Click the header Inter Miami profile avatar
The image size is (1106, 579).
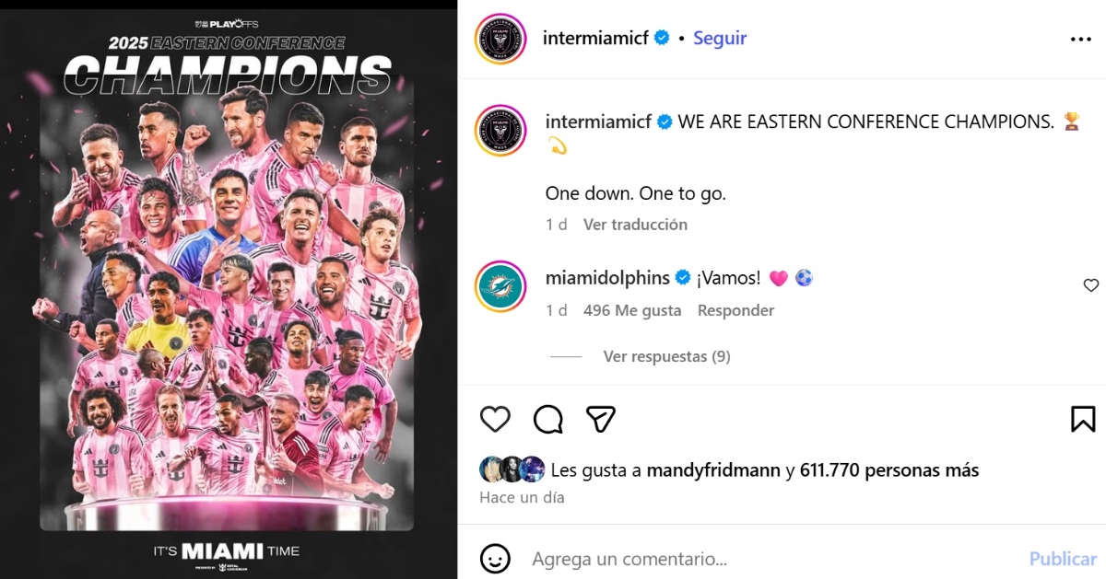pos(500,39)
